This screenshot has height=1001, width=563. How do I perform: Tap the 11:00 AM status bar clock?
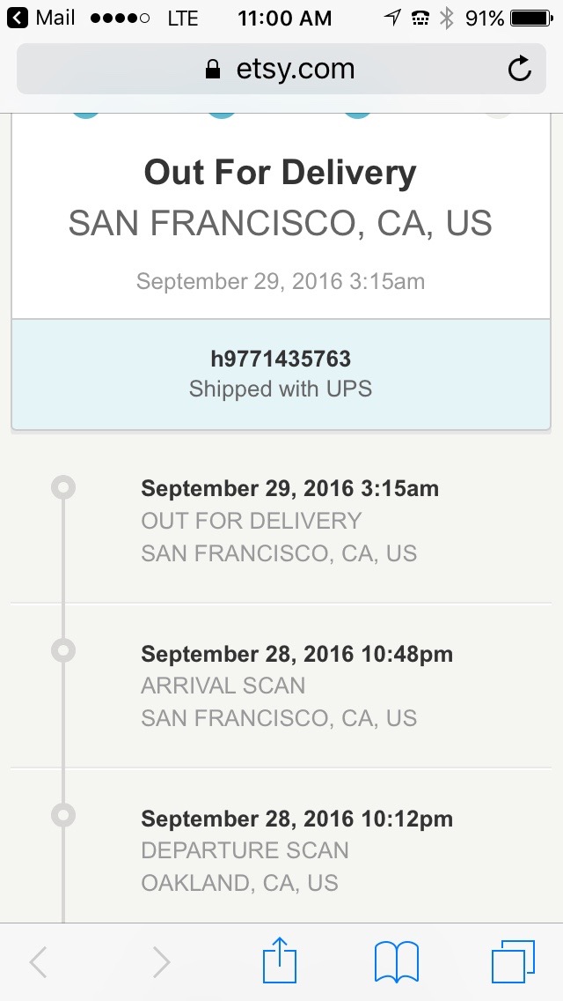point(284,18)
